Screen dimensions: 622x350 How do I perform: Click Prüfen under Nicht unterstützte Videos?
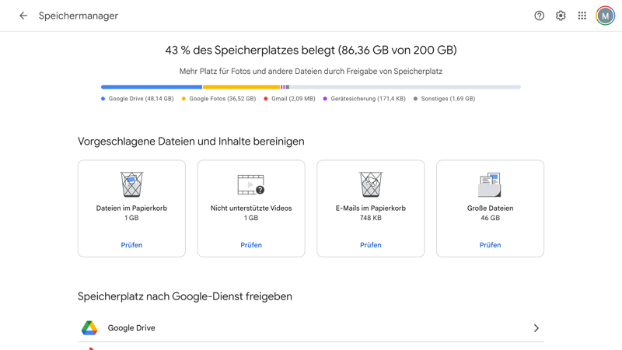point(251,245)
